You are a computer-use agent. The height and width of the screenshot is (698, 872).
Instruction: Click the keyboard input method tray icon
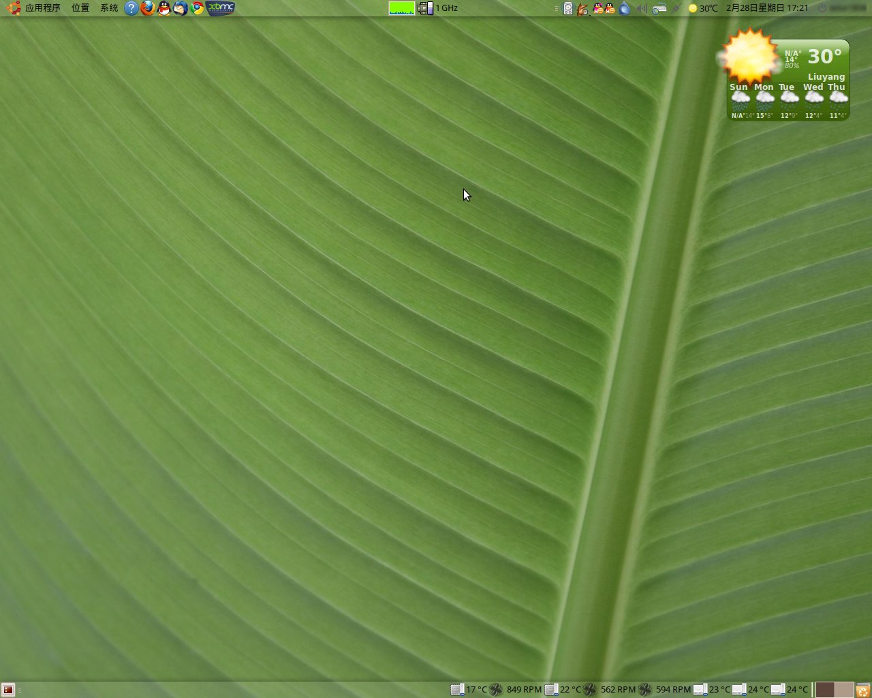click(x=659, y=9)
